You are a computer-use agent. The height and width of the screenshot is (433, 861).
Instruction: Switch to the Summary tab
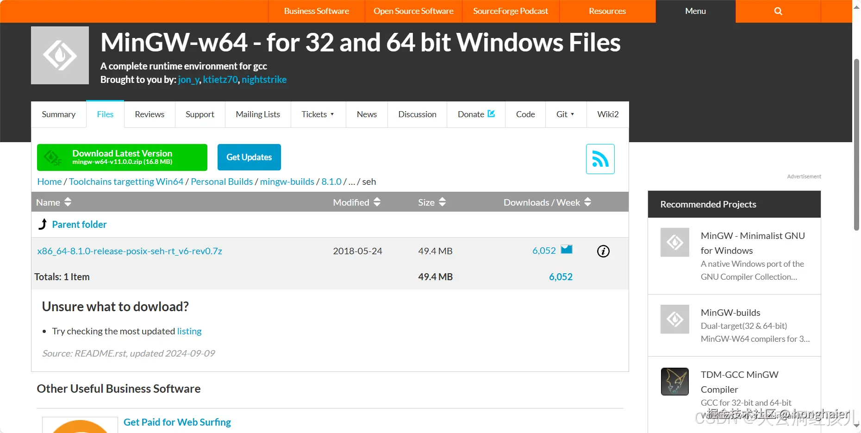(59, 114)
